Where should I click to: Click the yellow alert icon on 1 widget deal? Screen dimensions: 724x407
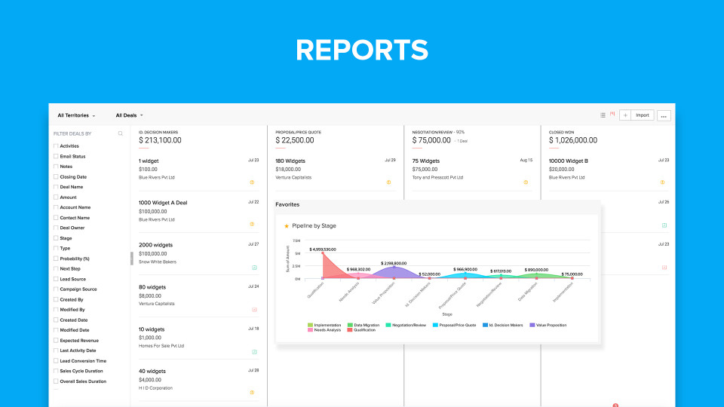253,182
